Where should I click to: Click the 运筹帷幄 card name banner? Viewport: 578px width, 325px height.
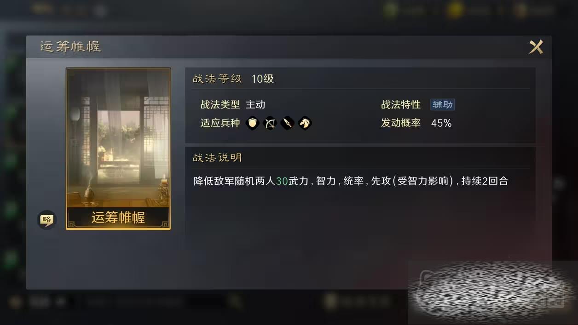click(x=118, y=217)
